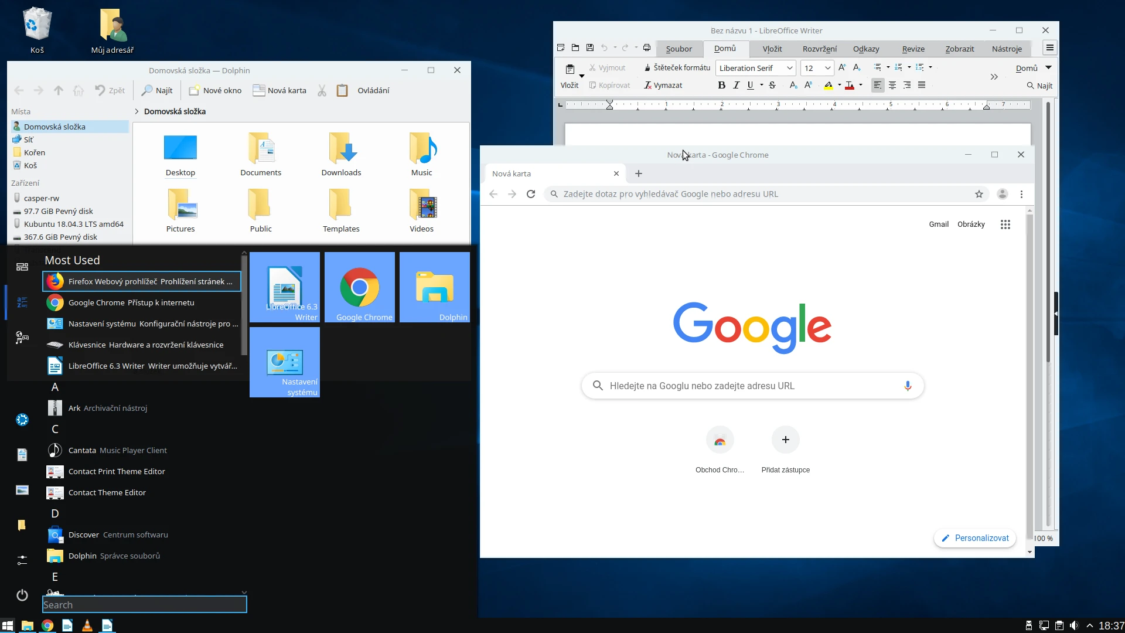
Task: Open the font size dropdown in Writer
Action: click(x=827, y=68)
